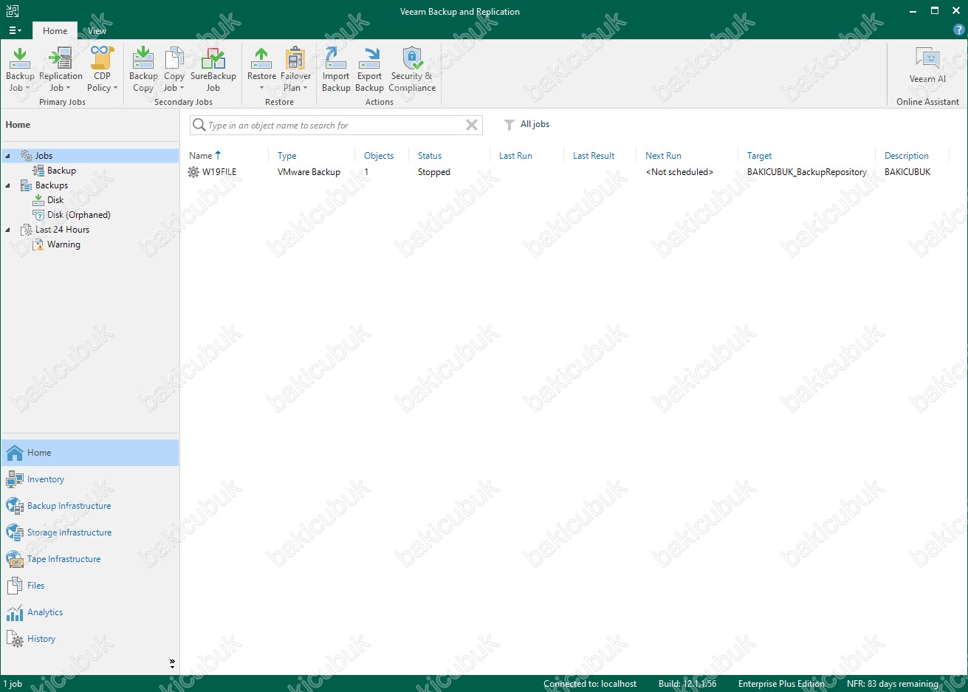Click the Import Backup icon
The height and width of the screenshot is (692, 968).
(x=336, y=69)
